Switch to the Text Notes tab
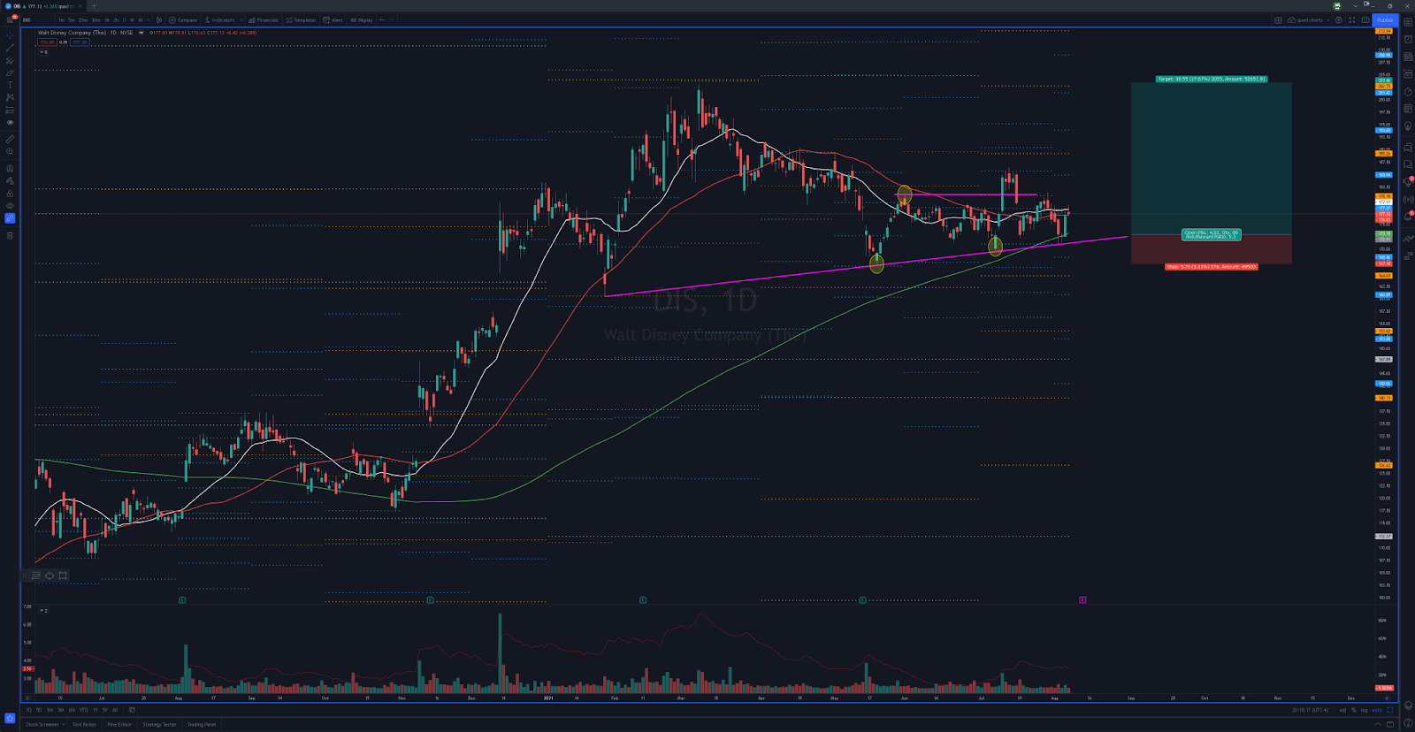1415x732 pixels. click(84, 724)
